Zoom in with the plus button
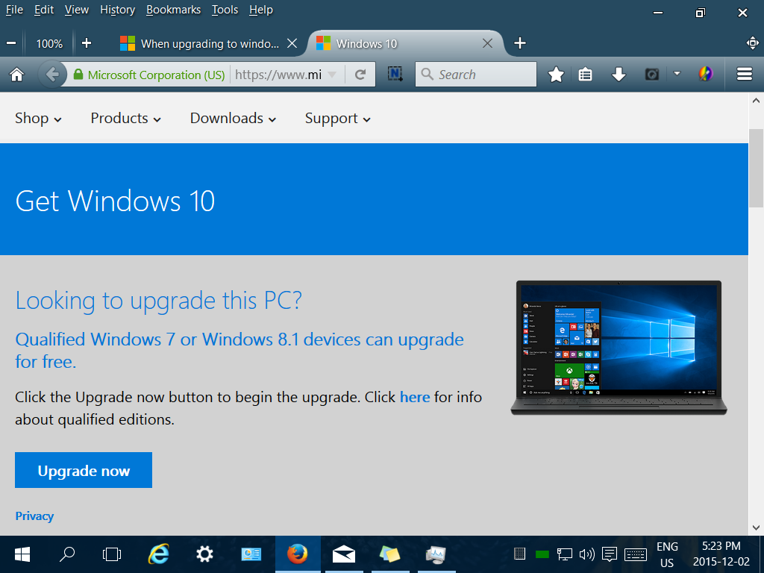This screenshot has height=573, width=764. point(87,43)
